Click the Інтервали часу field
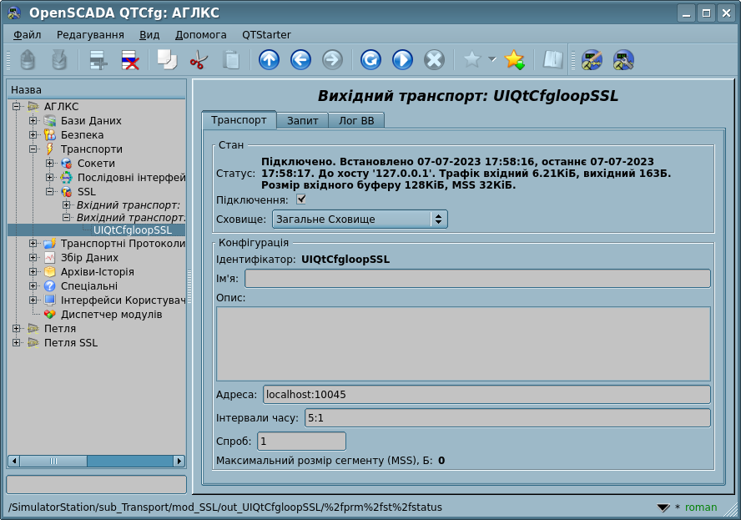 point(507,418)
